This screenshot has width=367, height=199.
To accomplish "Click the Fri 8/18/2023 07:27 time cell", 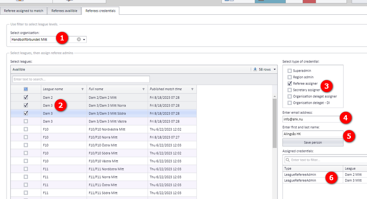I will 172,137.
